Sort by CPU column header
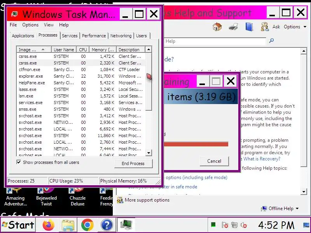This screenshot has height=233, width=311. coord(83,50)
